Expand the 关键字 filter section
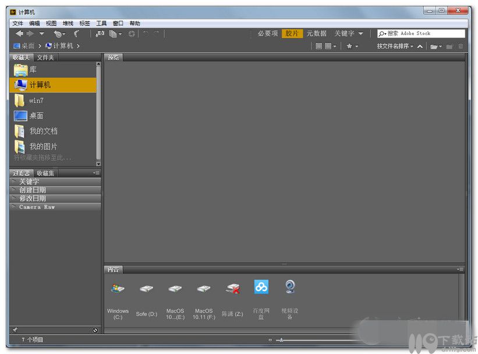 [x=55, y=182]
